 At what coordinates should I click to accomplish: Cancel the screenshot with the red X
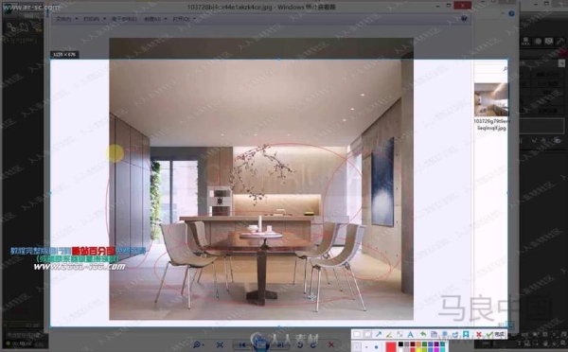pos(478,335)
